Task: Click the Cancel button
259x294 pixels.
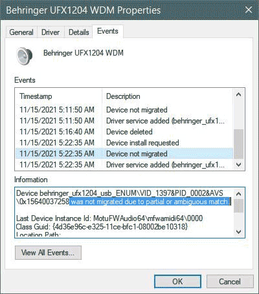Action: [x=230, y=282]
